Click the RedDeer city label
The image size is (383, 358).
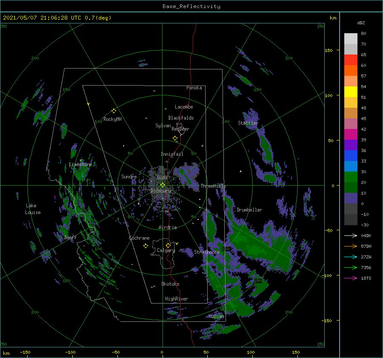tap(180, 129)
